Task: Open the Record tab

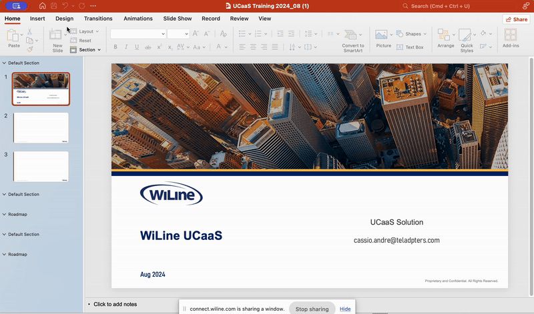Action: [211, 19]
